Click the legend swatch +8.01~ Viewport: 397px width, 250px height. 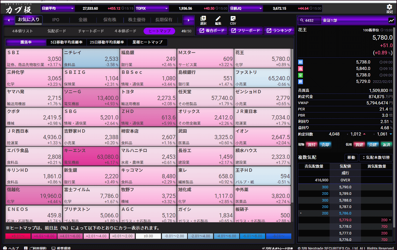(x=18, y=236)
